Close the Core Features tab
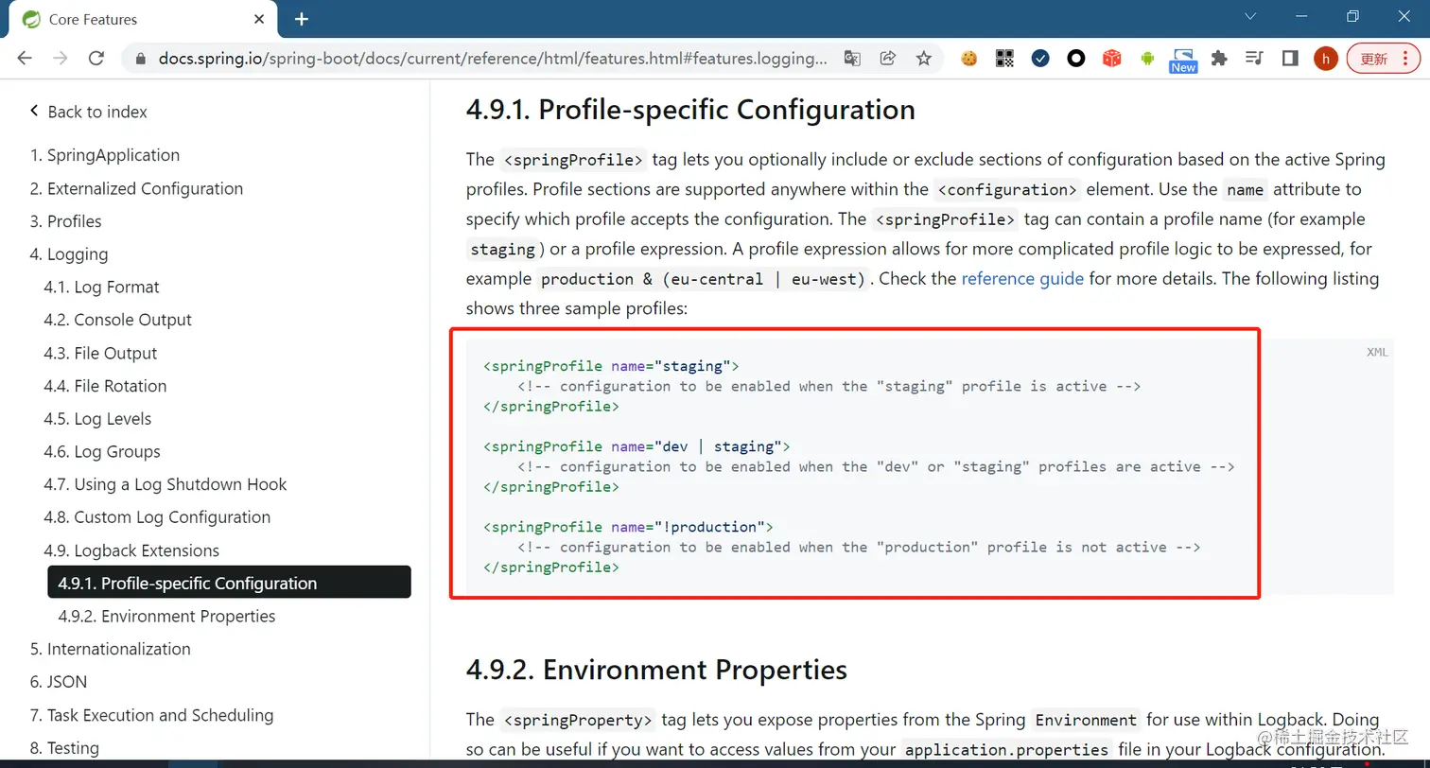The width and height of the screenshot is (1430, 768). click(x=260, y=19)
